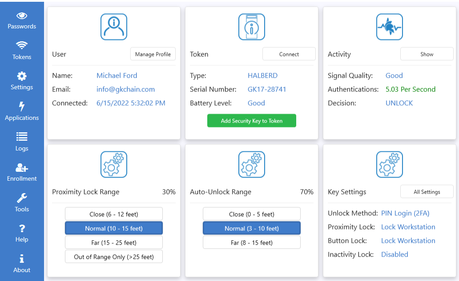Select Normal (3 - 10 feet) auto-unlock option
Screen dimensions: 459x281
(x=252, y=228)
